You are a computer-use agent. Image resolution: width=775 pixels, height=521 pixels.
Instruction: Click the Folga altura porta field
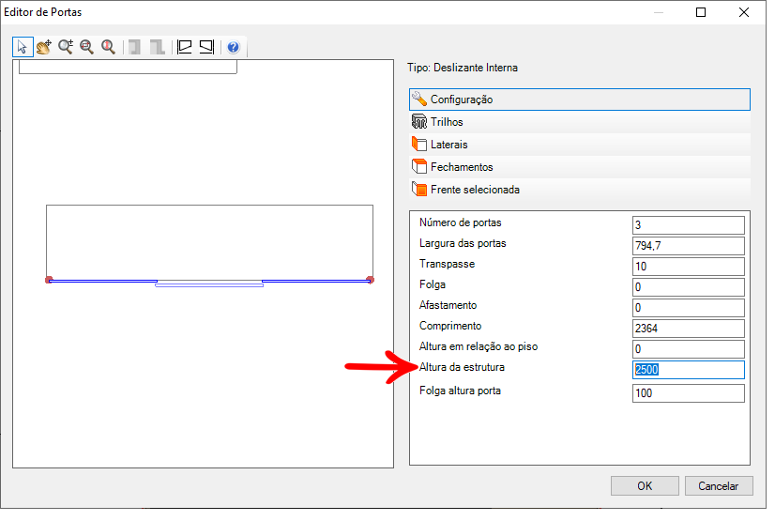tap(688, 393)
